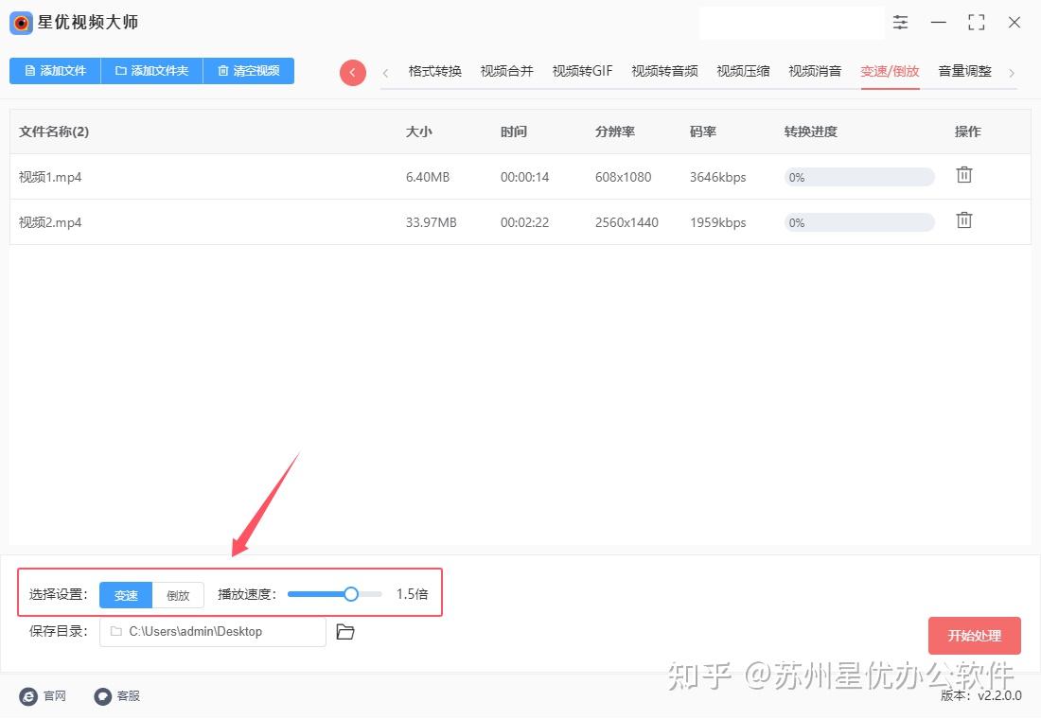Click the 清空视频 button
Screen dimensions: 1041x719
tap(248, 71)
